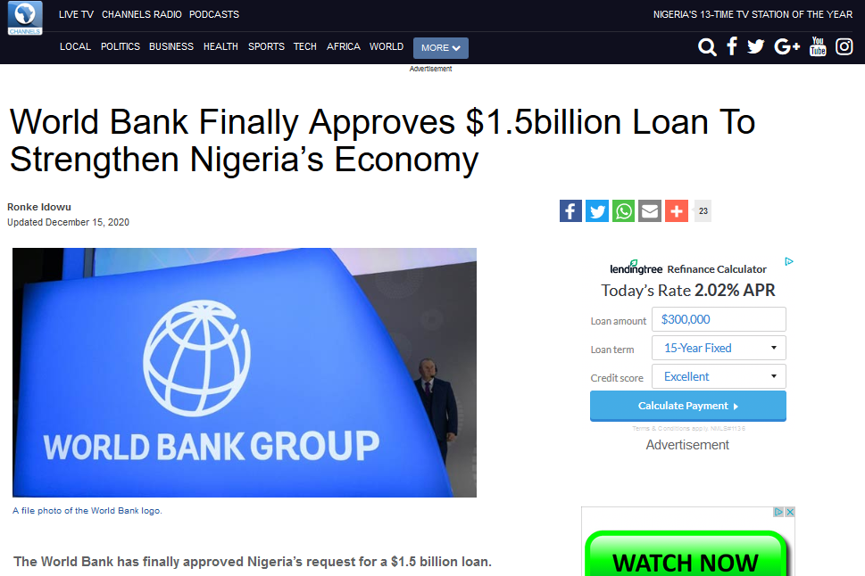The image size is (865, 576).
Task: Expand the MORE navigation dropdown
Action: click(x=441, y=48)
